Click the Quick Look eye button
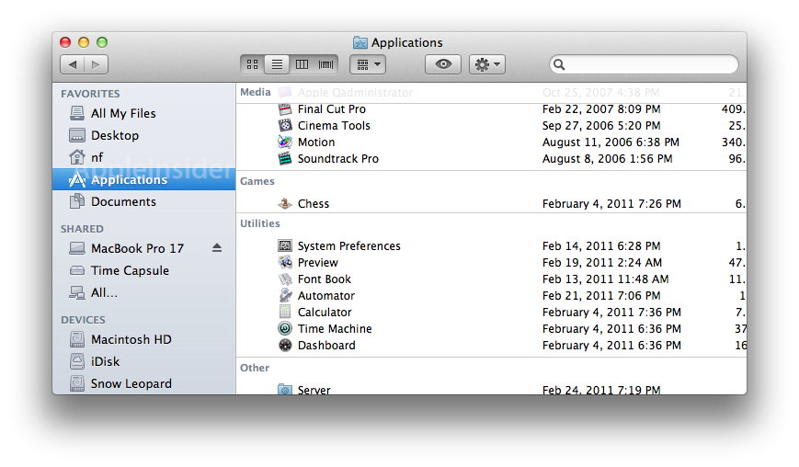The height and width of the screenshot is (467, 799). tap(443, 64)
